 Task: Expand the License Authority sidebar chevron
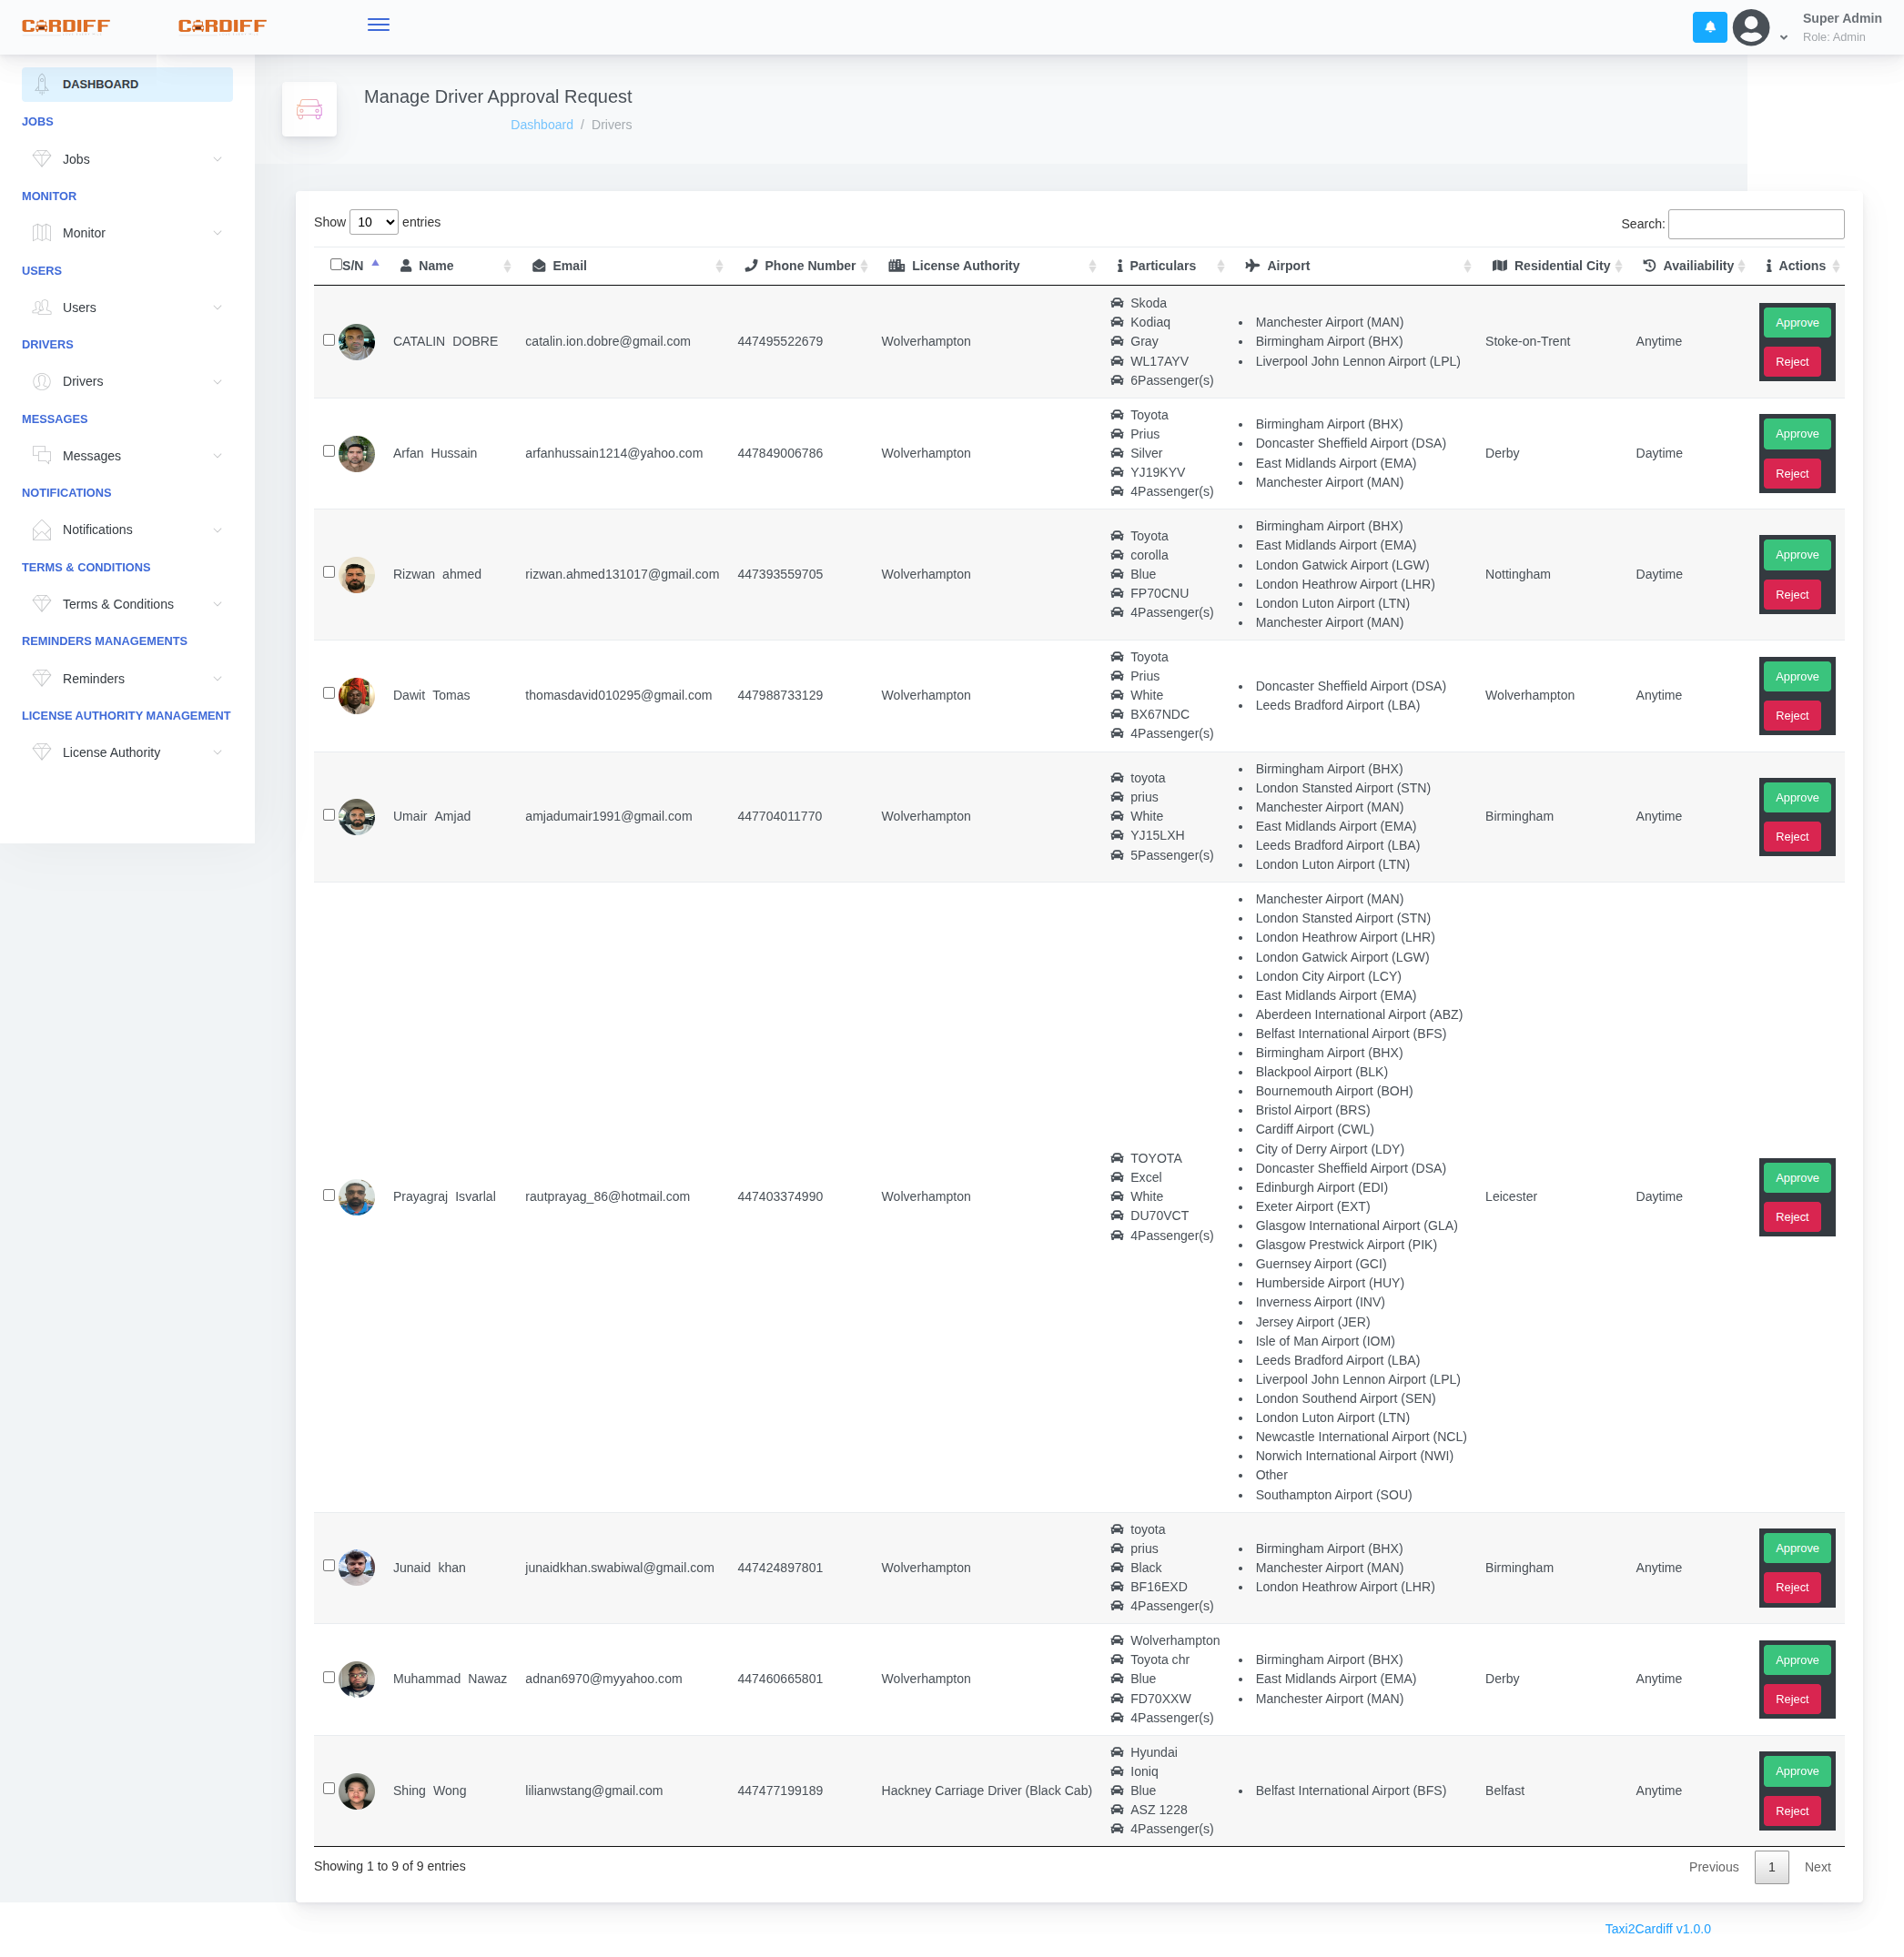tap(218, 752)
